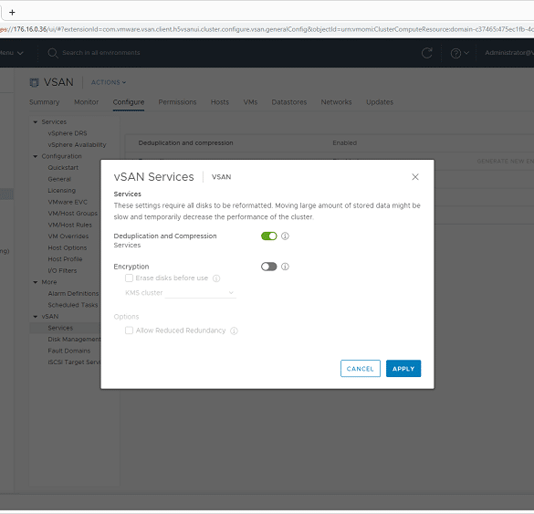Viewport: 534px width, 514px height.
Task: Select Quickstart in sidebar
Action: tap(63, 168)
